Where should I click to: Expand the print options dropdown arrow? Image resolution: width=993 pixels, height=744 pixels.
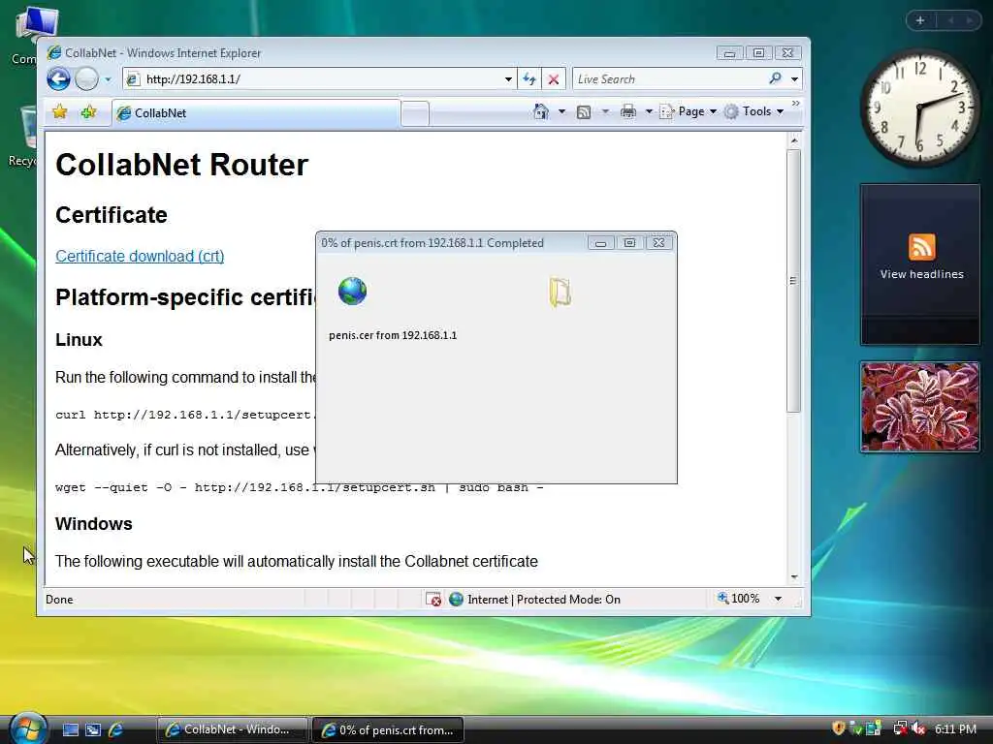click(x=649, y=112)
